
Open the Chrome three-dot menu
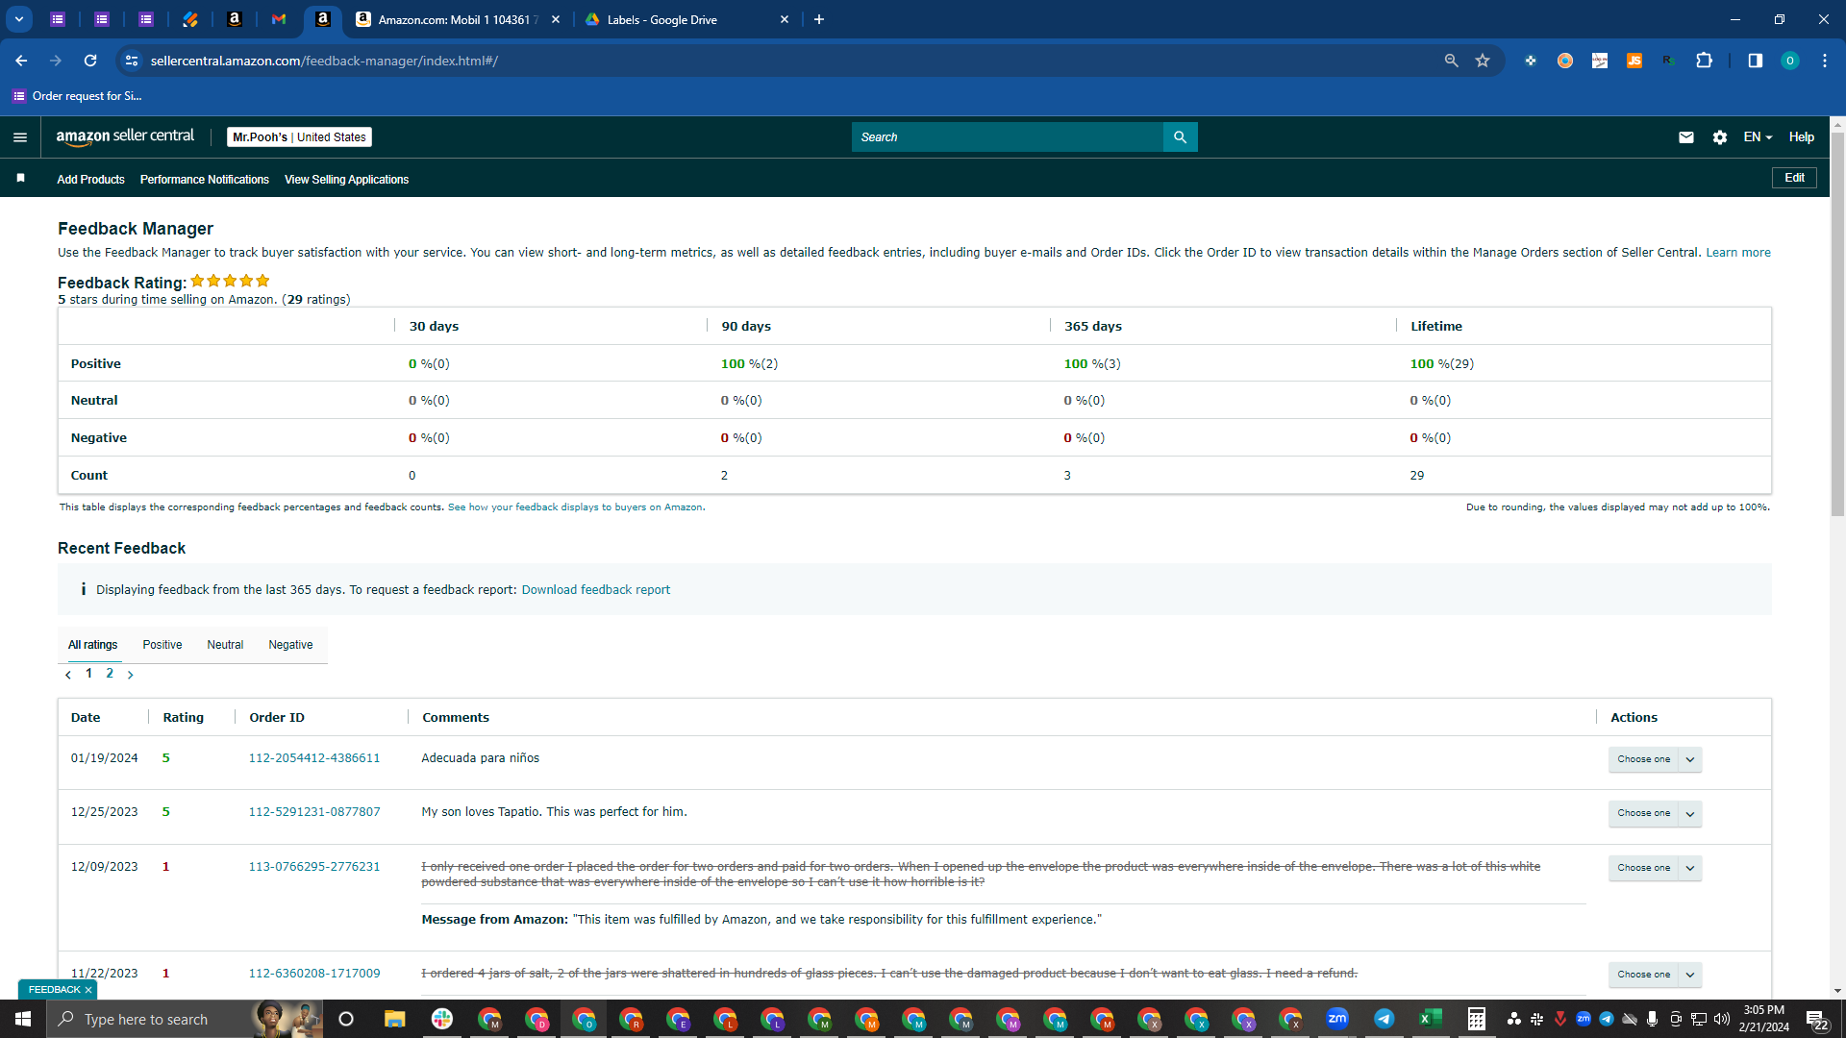pyautogui.click(x=1824, y=61)
